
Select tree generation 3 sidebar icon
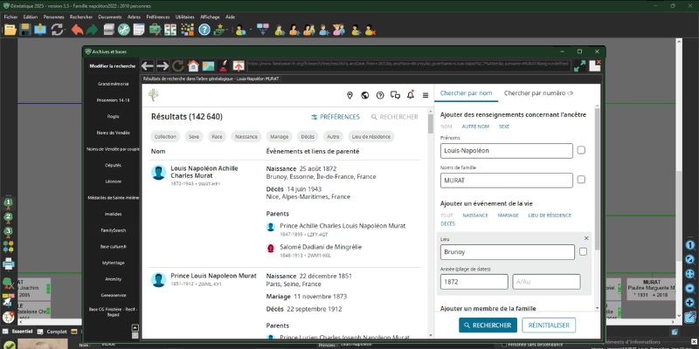pyautogui.click(x=8, y=231)
